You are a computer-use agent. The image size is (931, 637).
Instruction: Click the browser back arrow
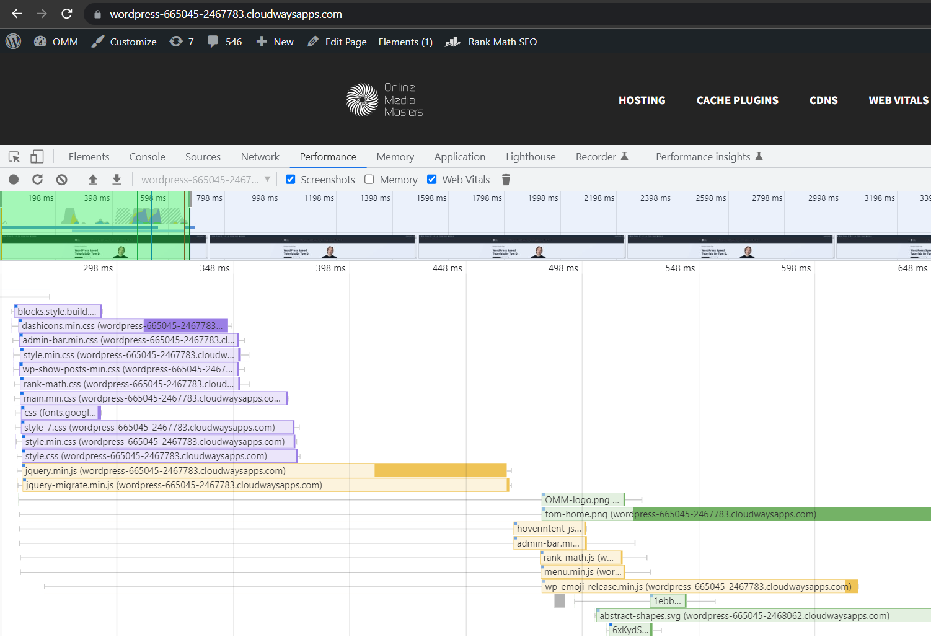click(x=17, y=14)
